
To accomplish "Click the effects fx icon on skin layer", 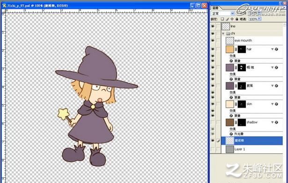I will coord(276,104).
